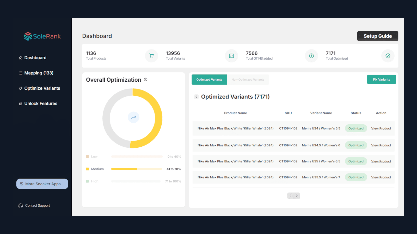Open the Setup Guide

coord(377,36)
